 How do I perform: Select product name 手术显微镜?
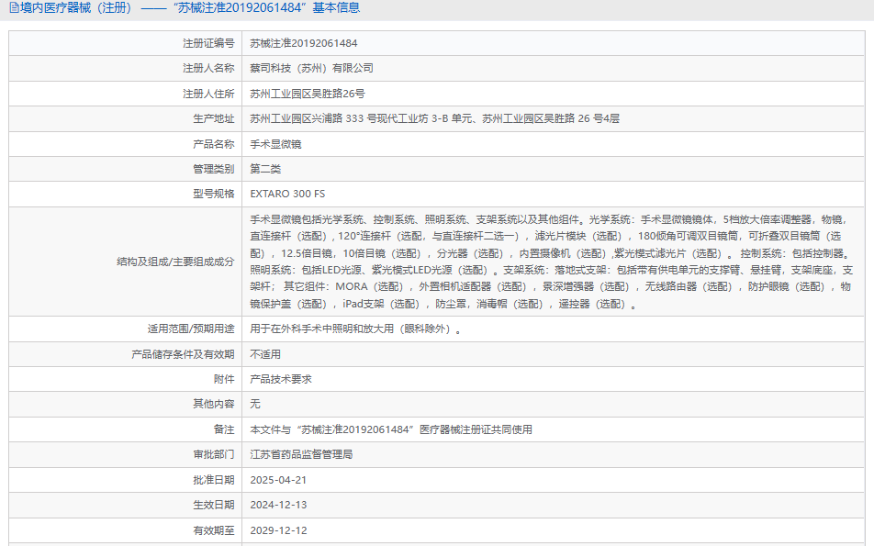275,144
